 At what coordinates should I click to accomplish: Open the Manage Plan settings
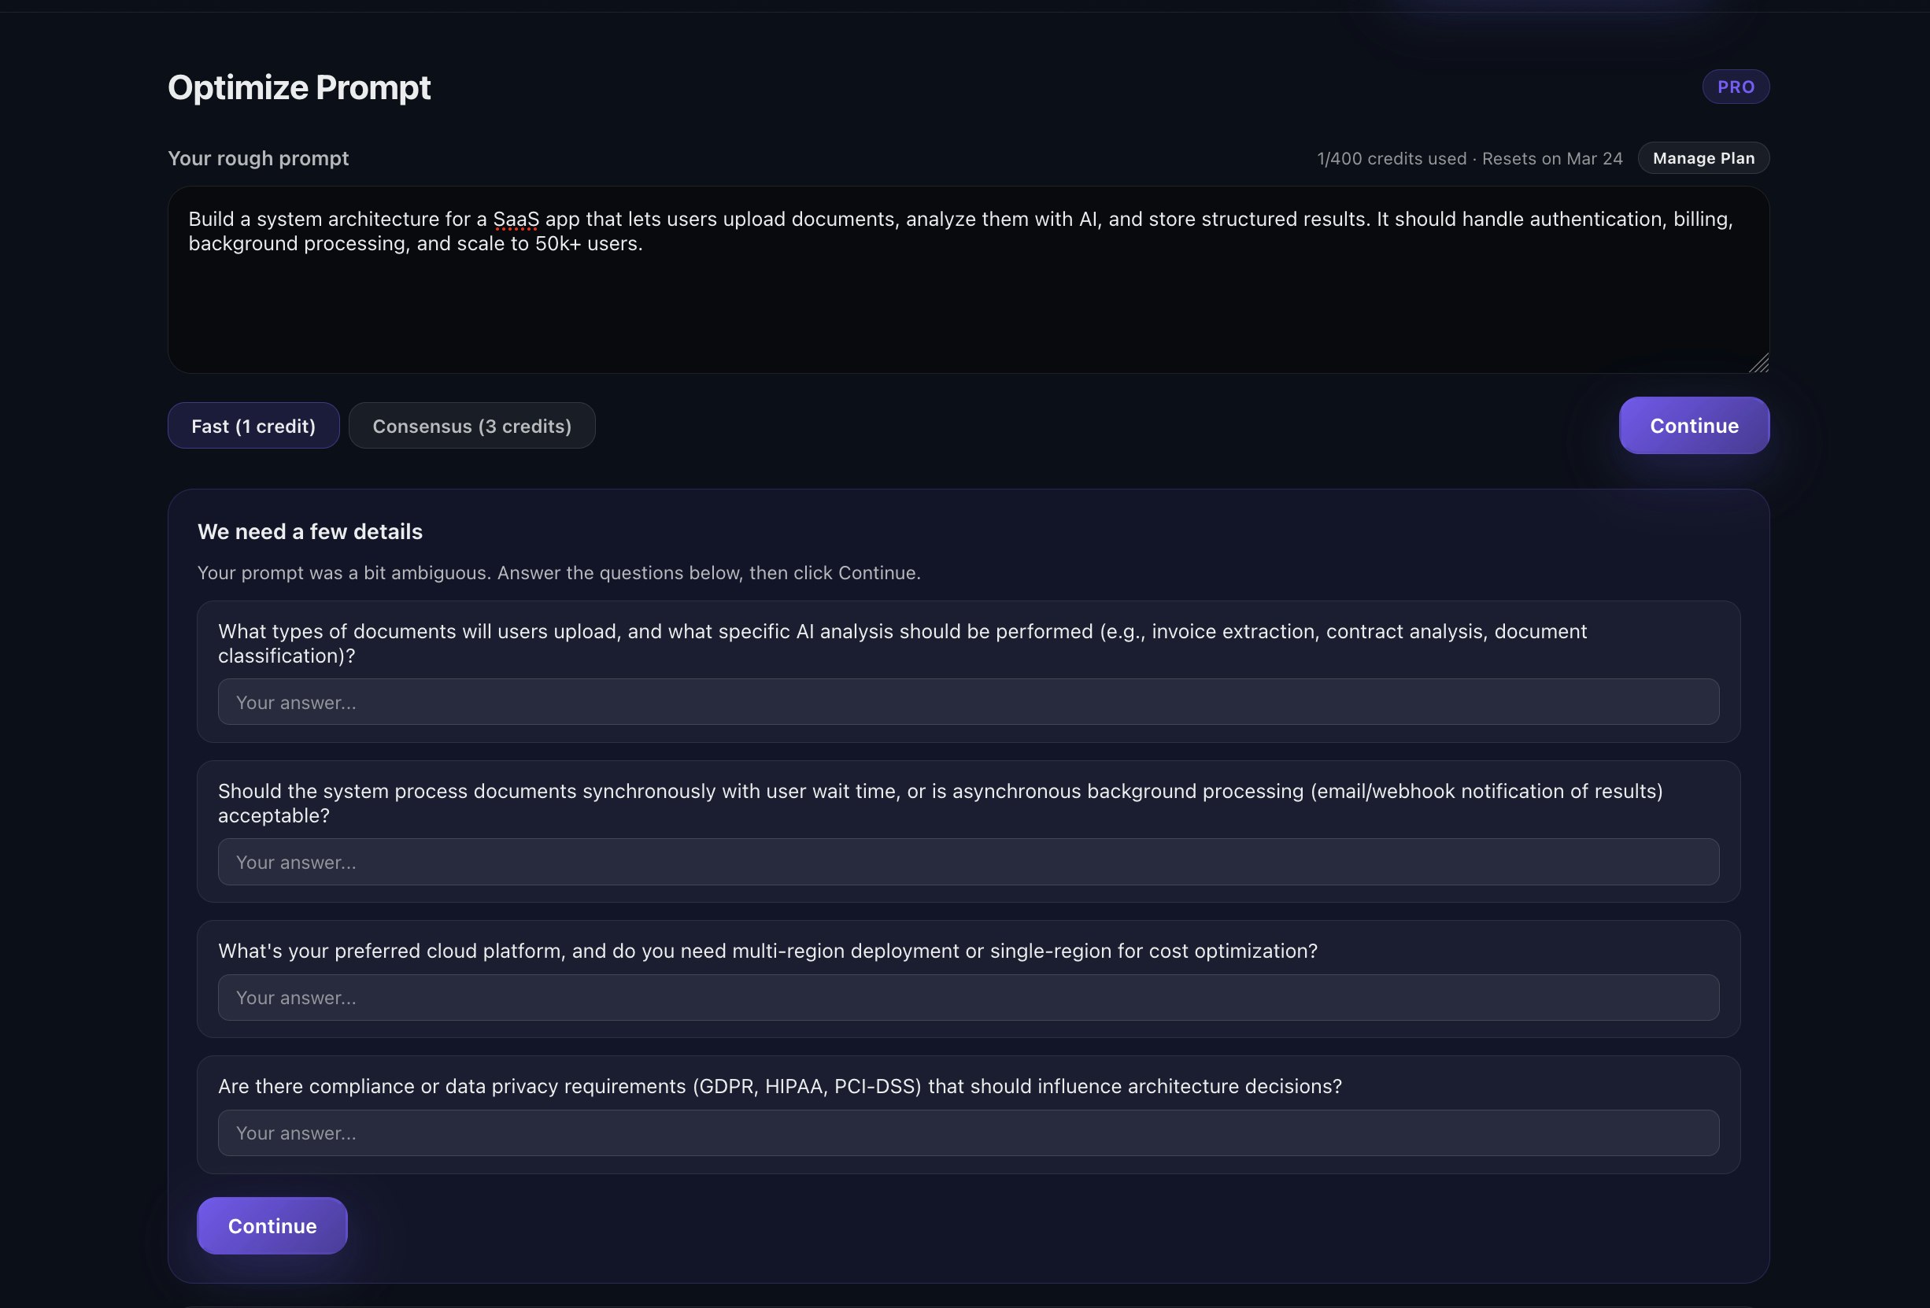coord(1703,157)
